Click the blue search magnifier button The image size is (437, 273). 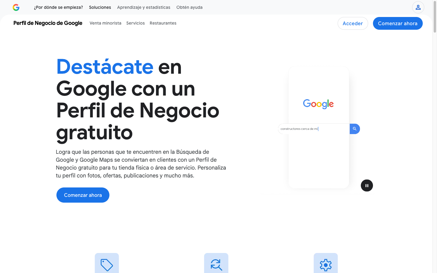(354, 129)
